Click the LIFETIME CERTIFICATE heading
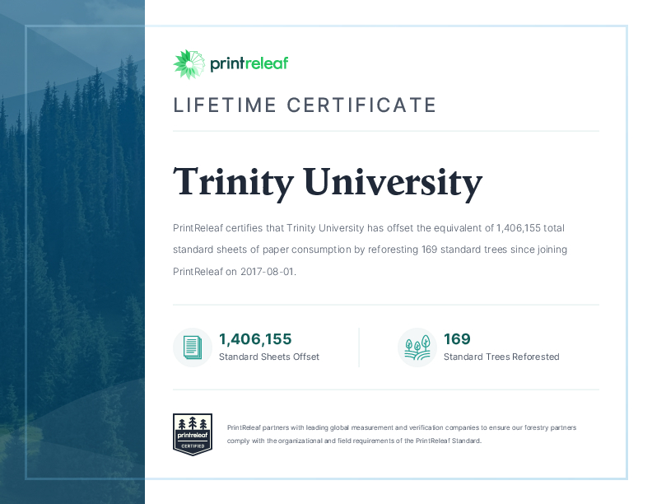Screen dimensions: 652x504 tap(305, 105)
